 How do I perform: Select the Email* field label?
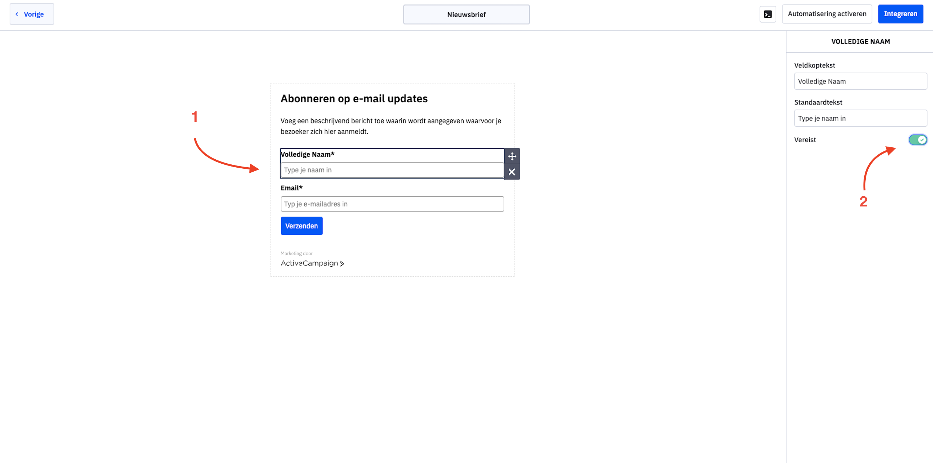click(292, 188)
